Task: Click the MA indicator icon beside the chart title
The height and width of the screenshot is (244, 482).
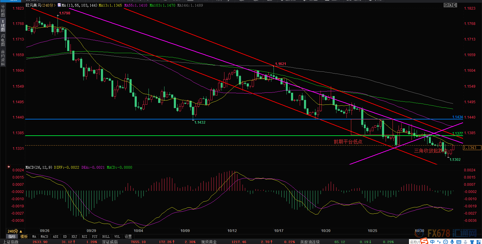Action: click(x=59, y=5)
